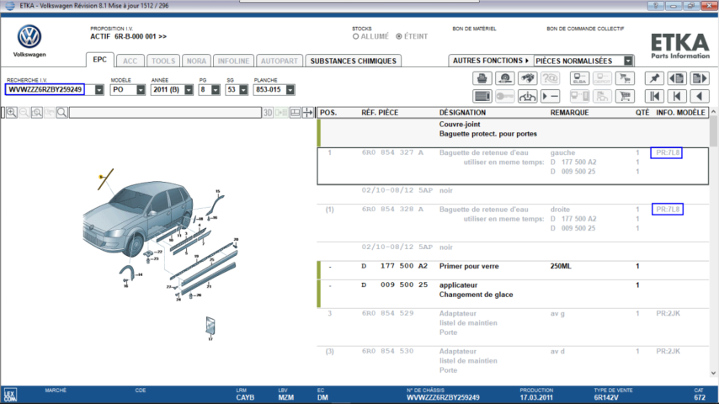Image resolution: width=719 pixels, height=404 pixels.
Task: Click the REMARQUE column header
Action: (569, 112)
